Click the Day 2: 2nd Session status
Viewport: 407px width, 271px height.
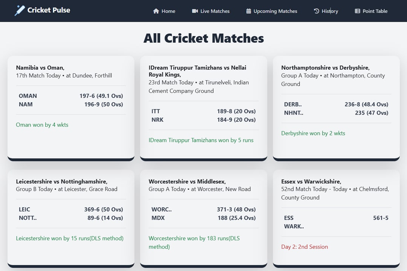pyautogui.click(x=304, y=247)
